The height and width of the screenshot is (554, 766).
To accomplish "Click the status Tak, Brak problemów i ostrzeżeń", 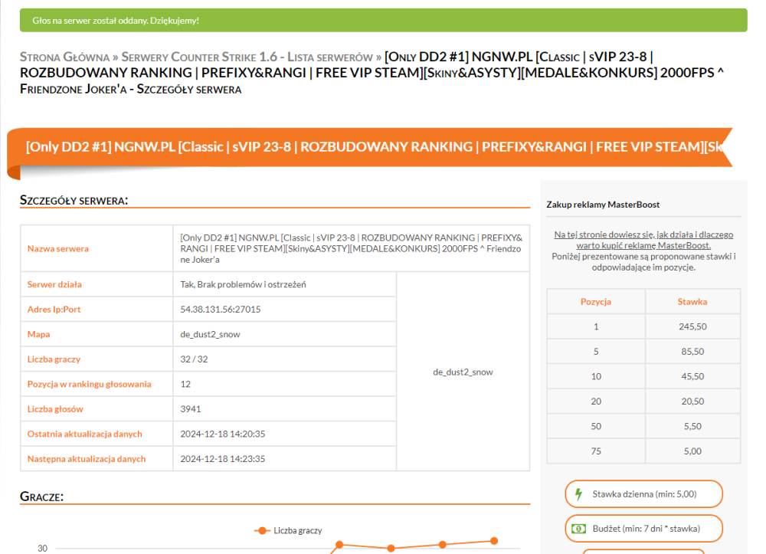I will click(243, 284).
